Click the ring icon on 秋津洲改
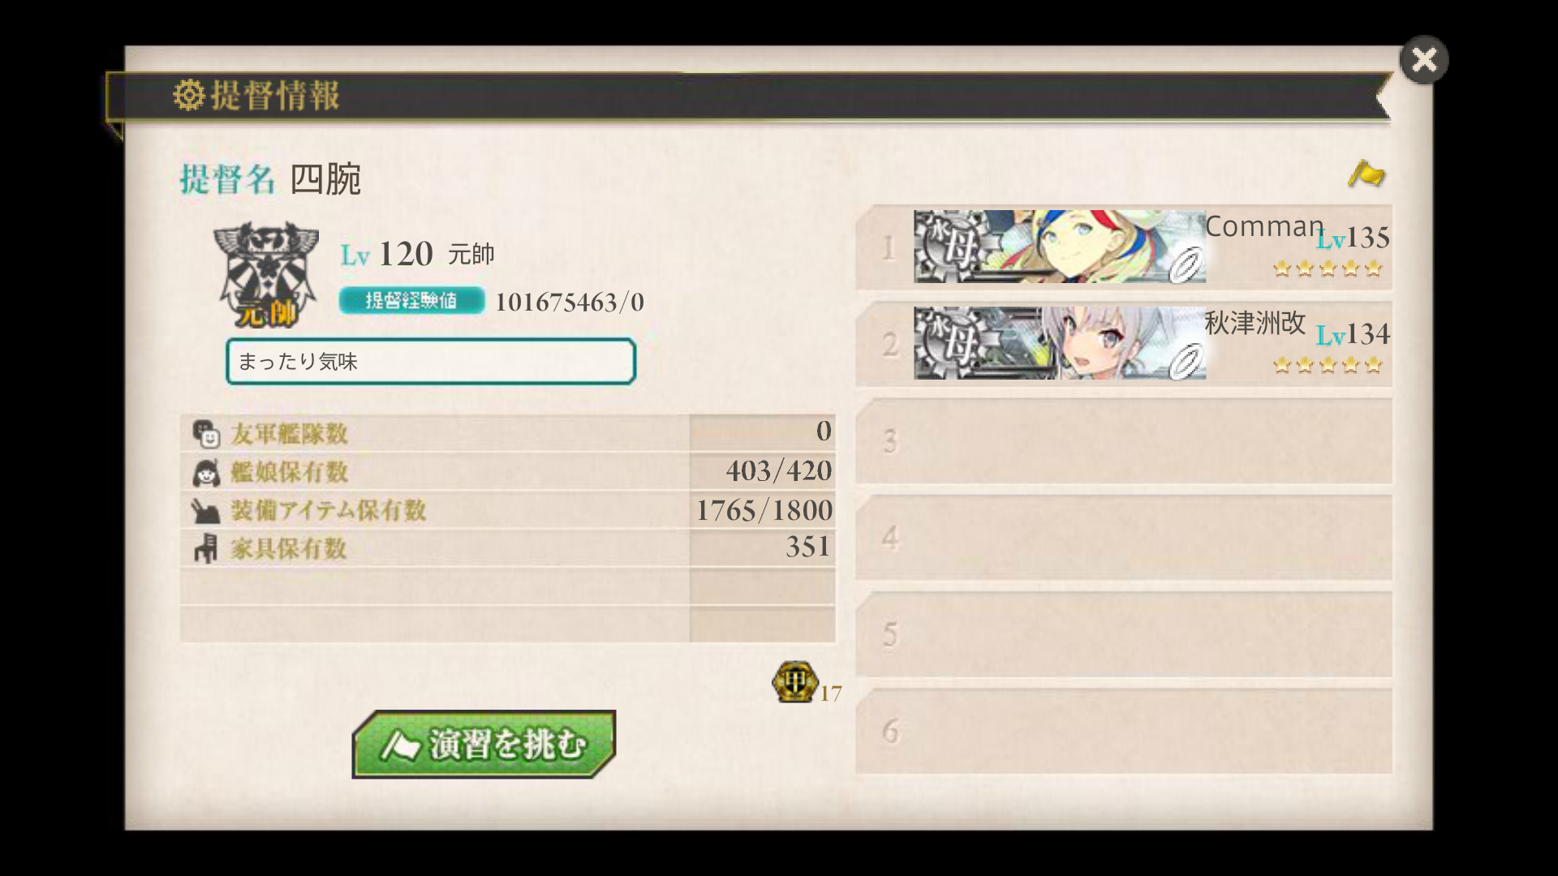The height and width of the screenshot is (876, 1558). [x=1186, y=361]
